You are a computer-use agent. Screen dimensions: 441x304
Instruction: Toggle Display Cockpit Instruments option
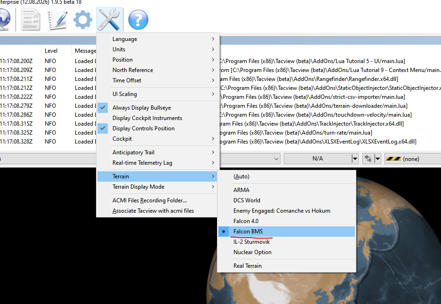tap(158, 118)
